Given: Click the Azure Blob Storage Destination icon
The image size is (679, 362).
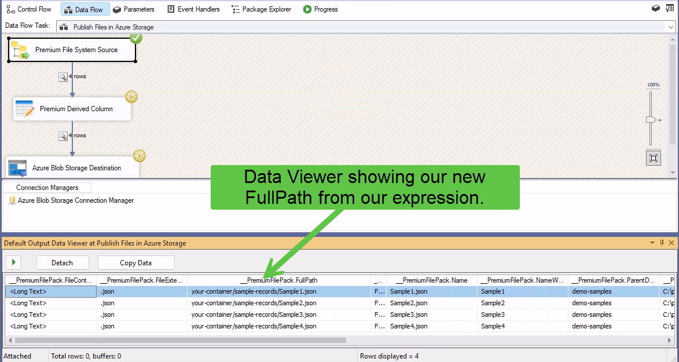Looking at the screenshot, I should pos(17,168).
